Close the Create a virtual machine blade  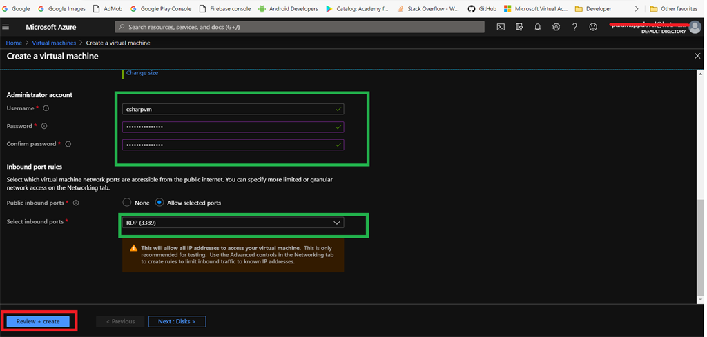(x=697, y=56)
